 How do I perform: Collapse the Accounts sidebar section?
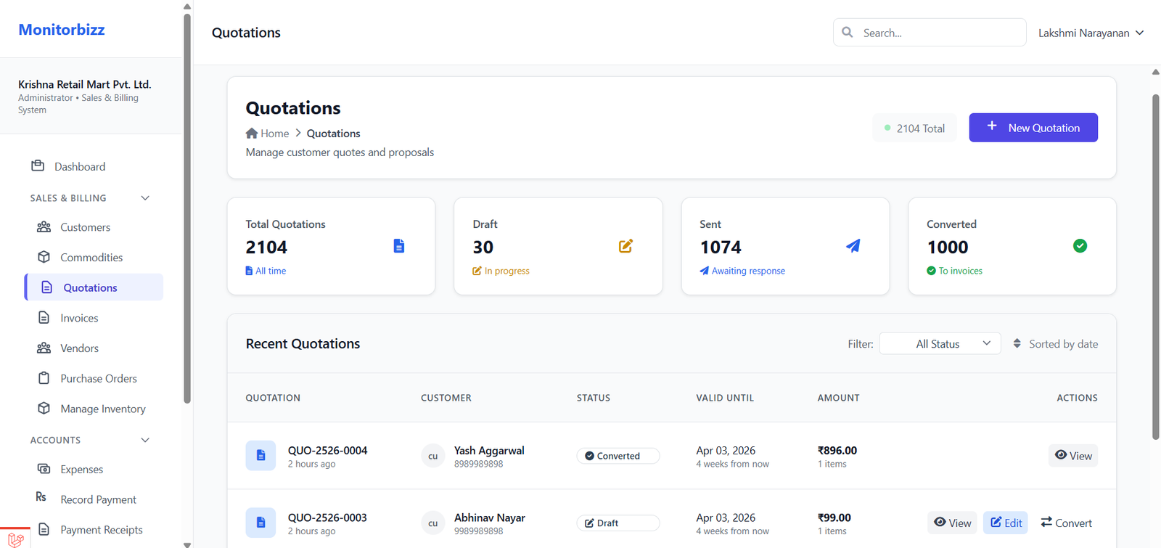click(145, 440)
